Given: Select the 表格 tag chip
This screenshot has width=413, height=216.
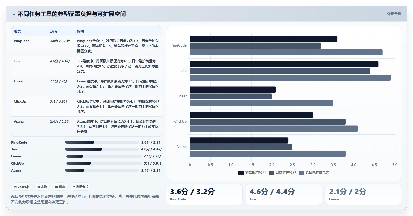Looking at the screenshot, I should coord(42,187).
